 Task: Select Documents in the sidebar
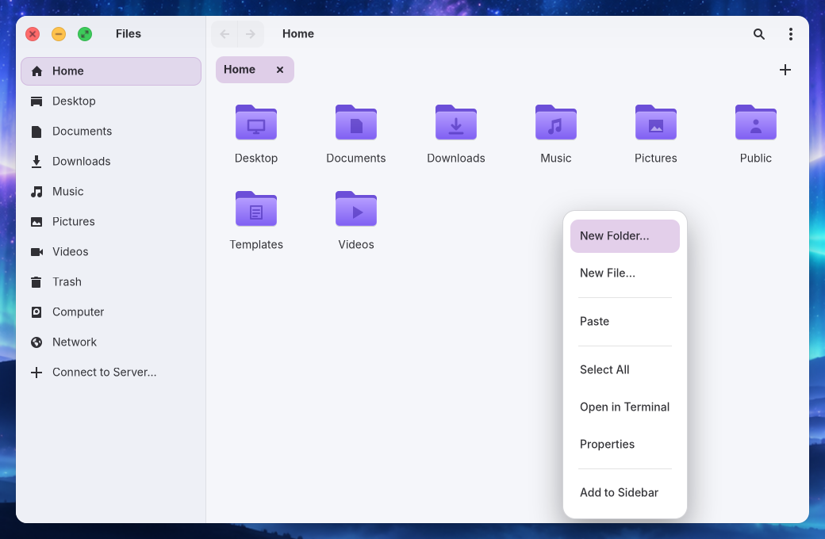(x=111, y=131)
